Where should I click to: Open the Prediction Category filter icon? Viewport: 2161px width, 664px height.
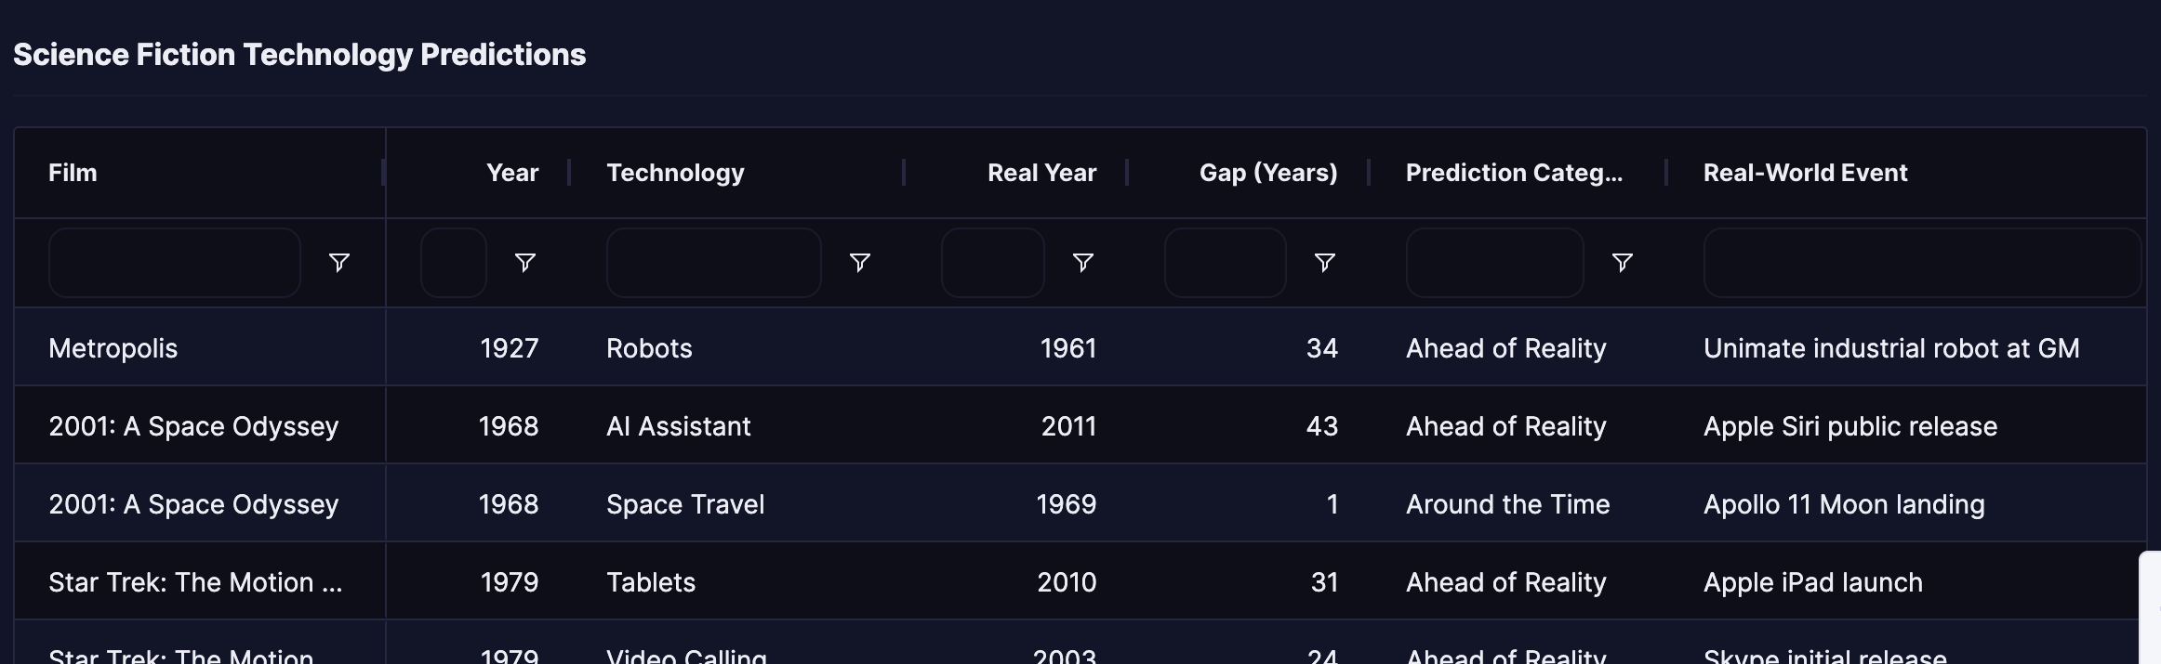1623,263
